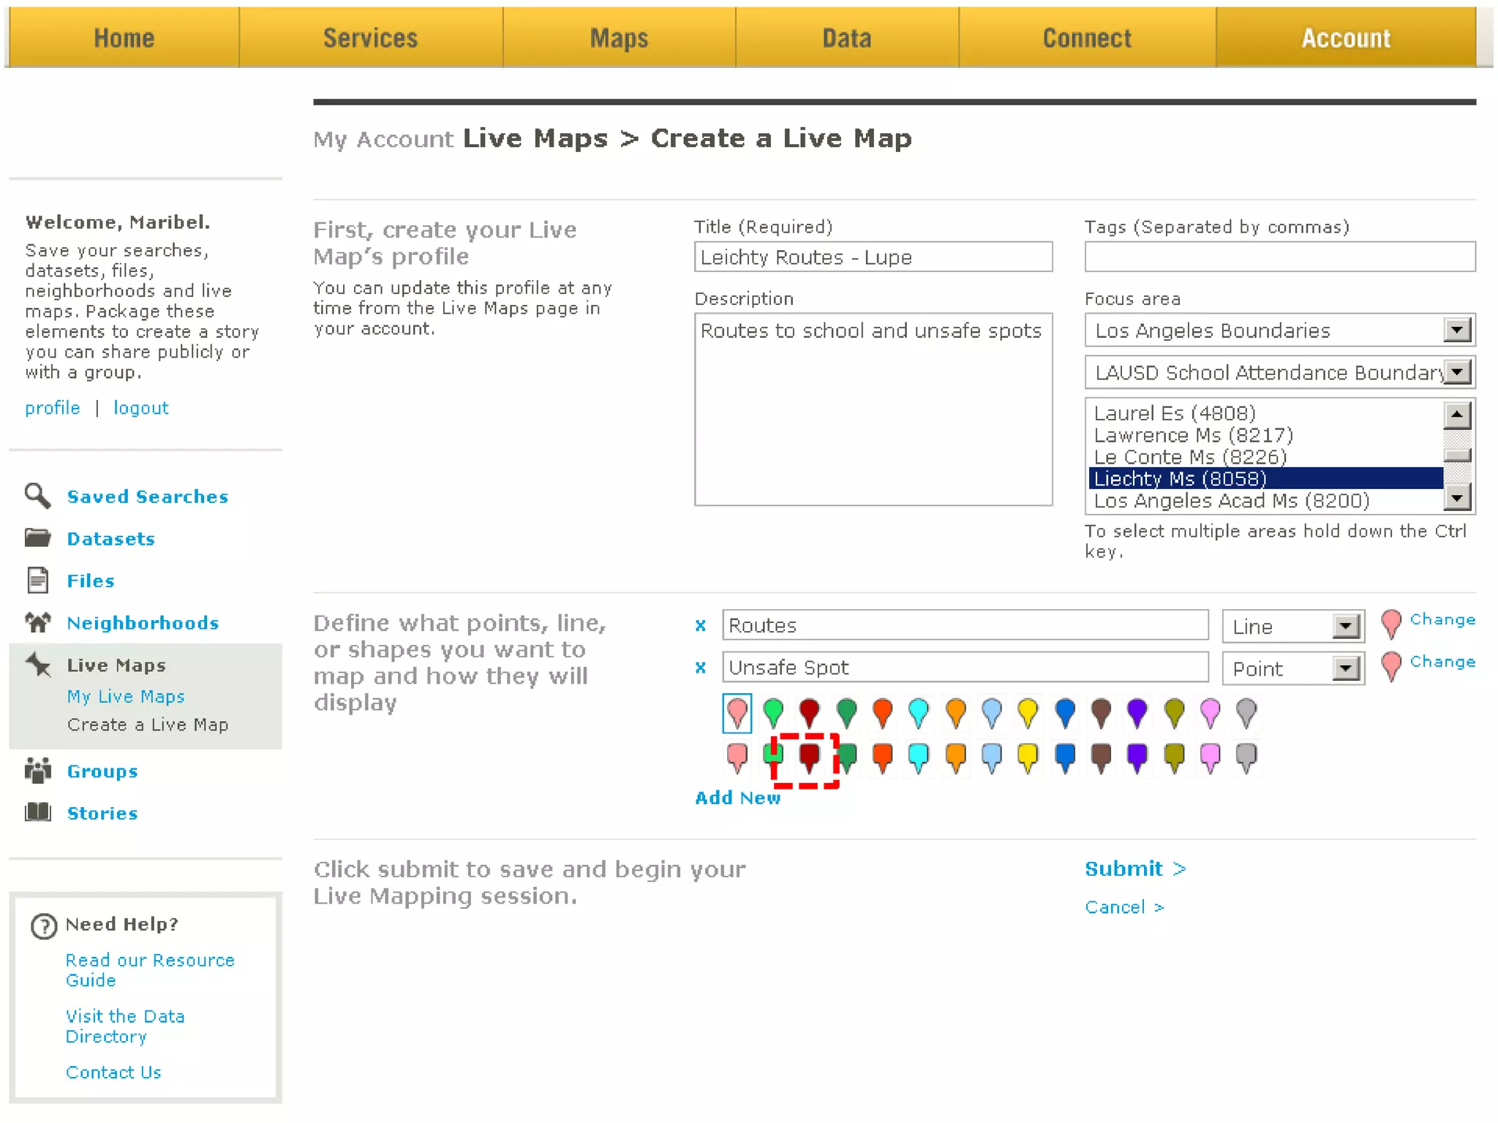Open the Line type dropdown for Routes
1498x1123 pixels.
[x=1293, y=627]
